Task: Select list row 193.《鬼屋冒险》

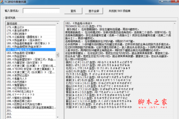Action: tap(31, 85)
